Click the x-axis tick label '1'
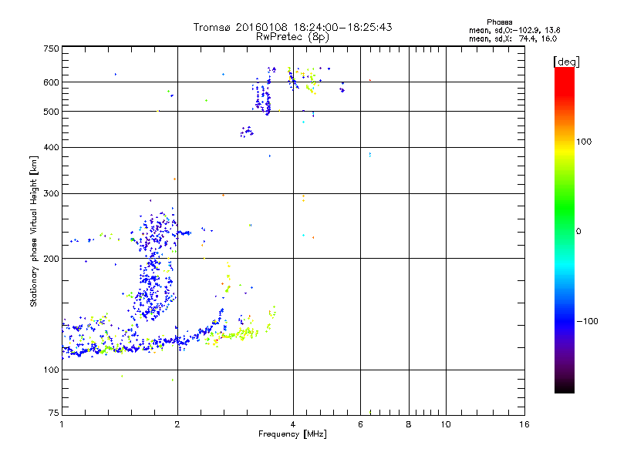This screenshot has width=617, height=462. (x=62, y=424)
